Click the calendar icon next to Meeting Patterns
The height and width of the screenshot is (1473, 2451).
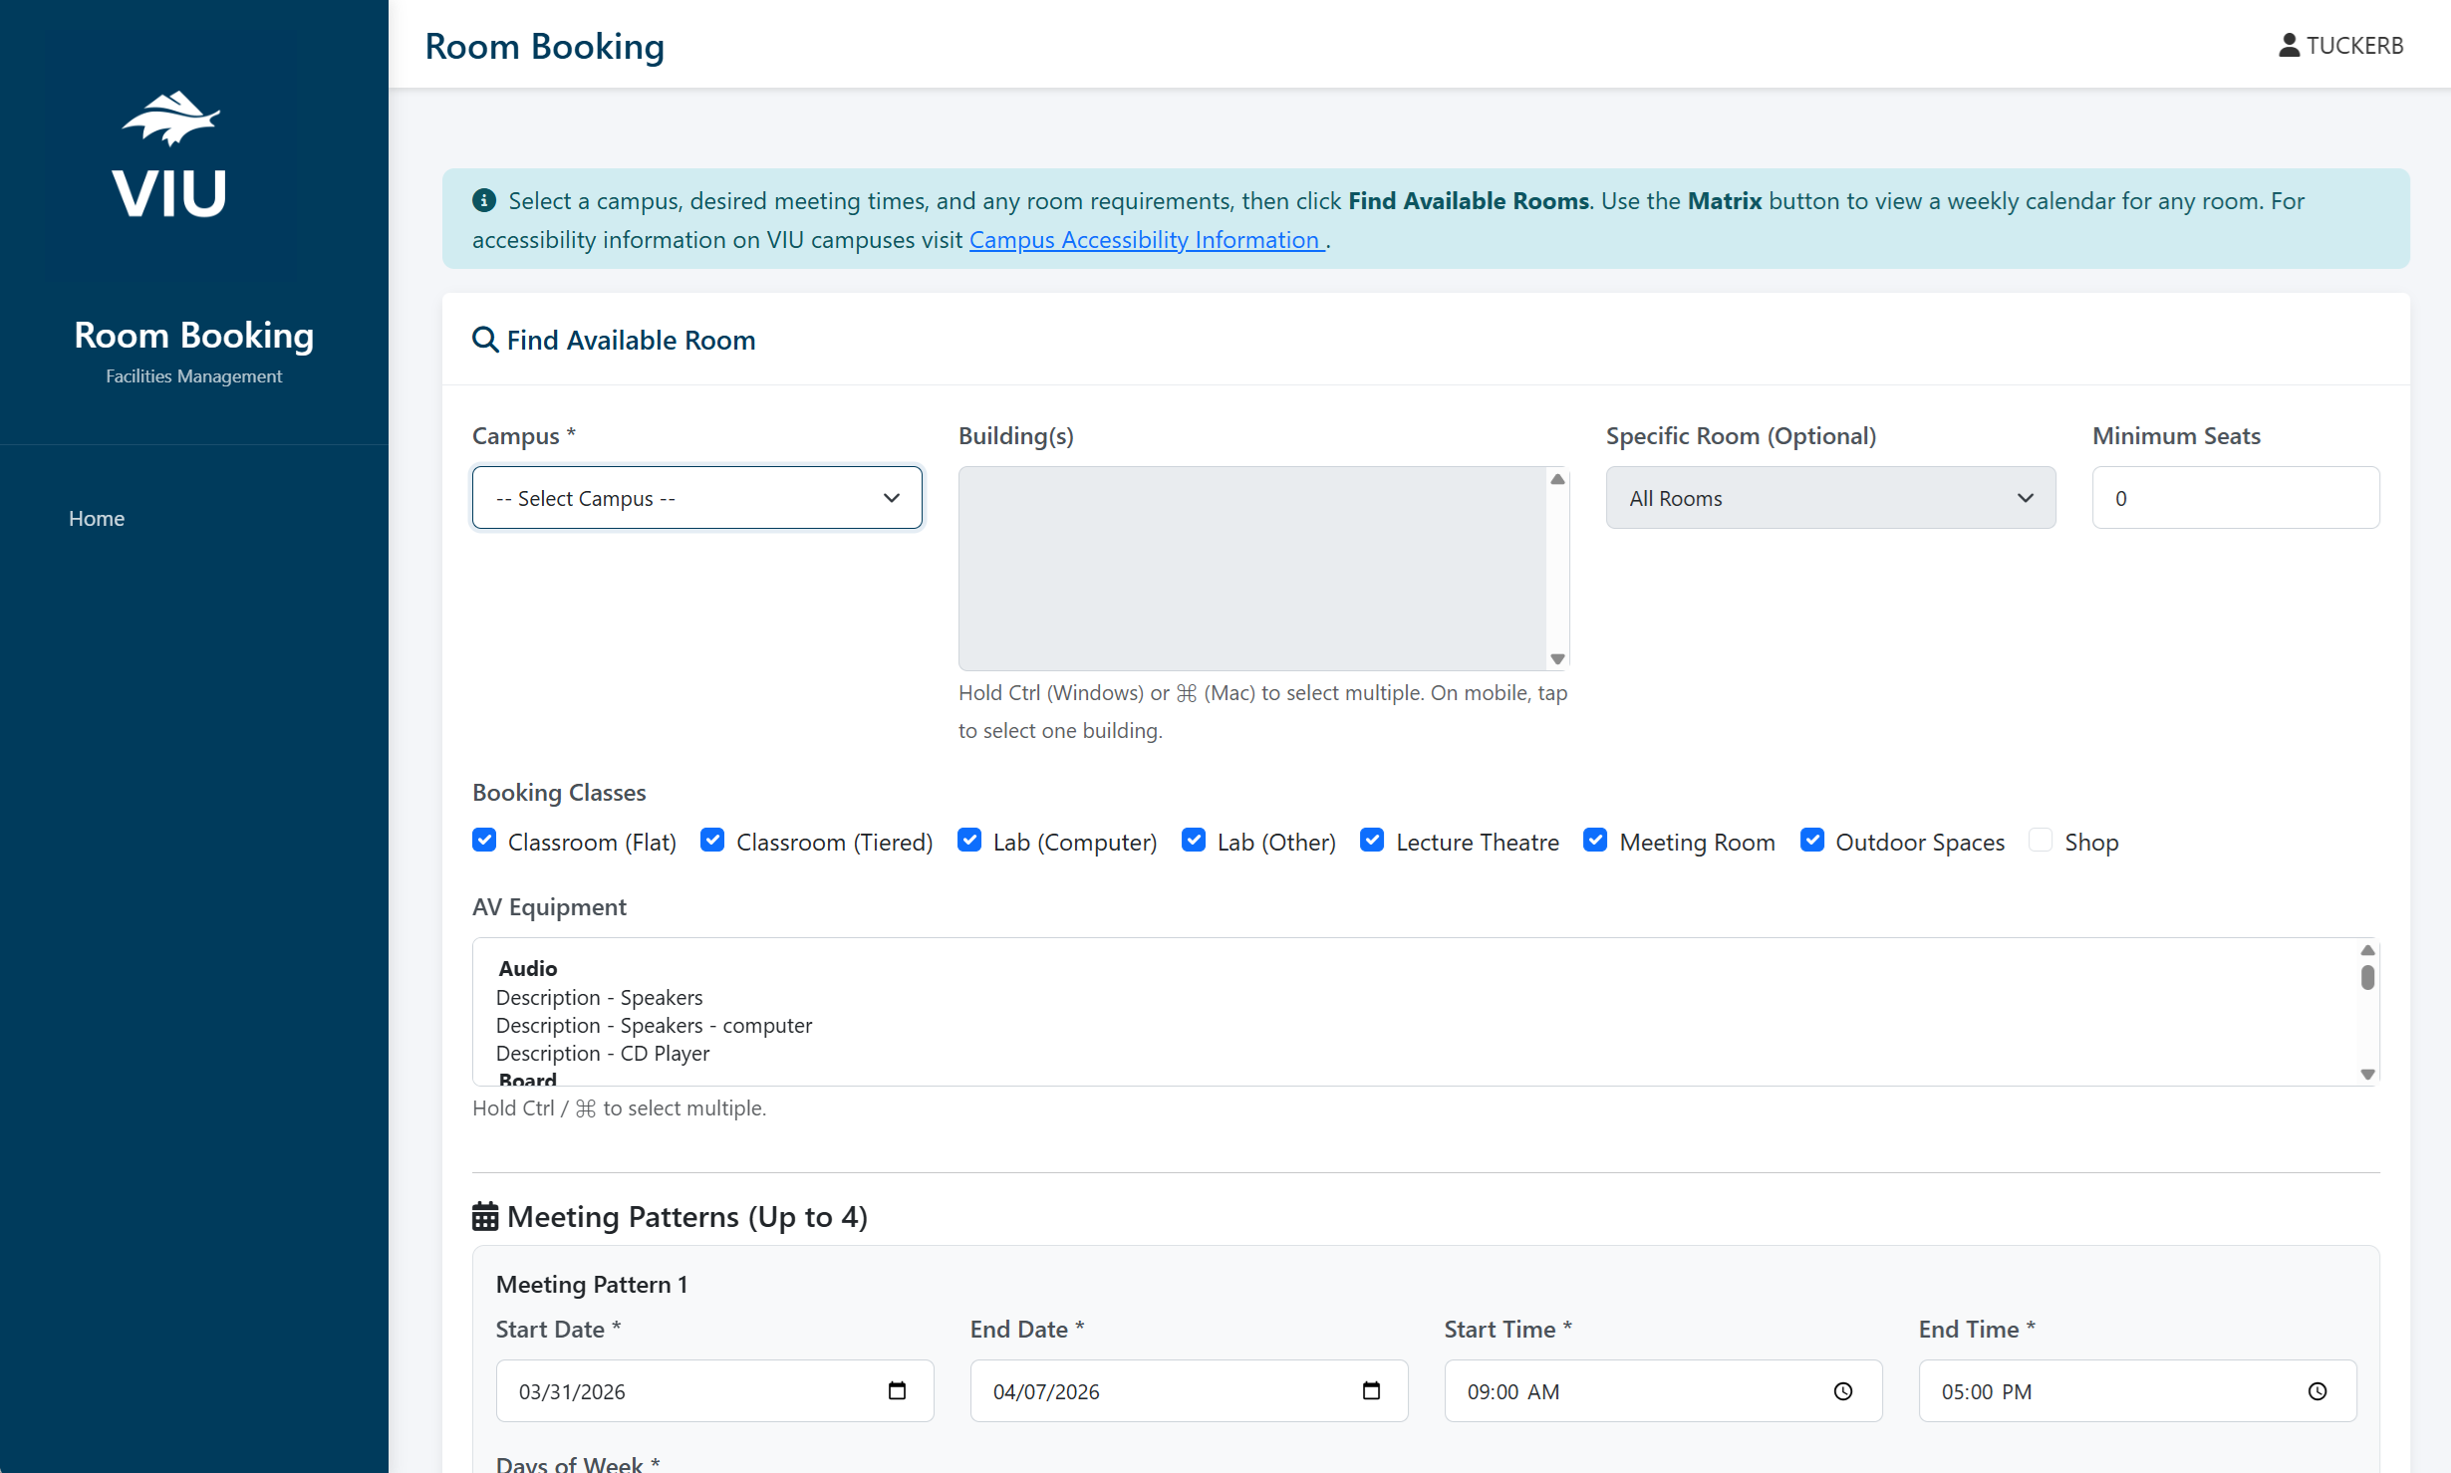click(x=485, y=1215)
